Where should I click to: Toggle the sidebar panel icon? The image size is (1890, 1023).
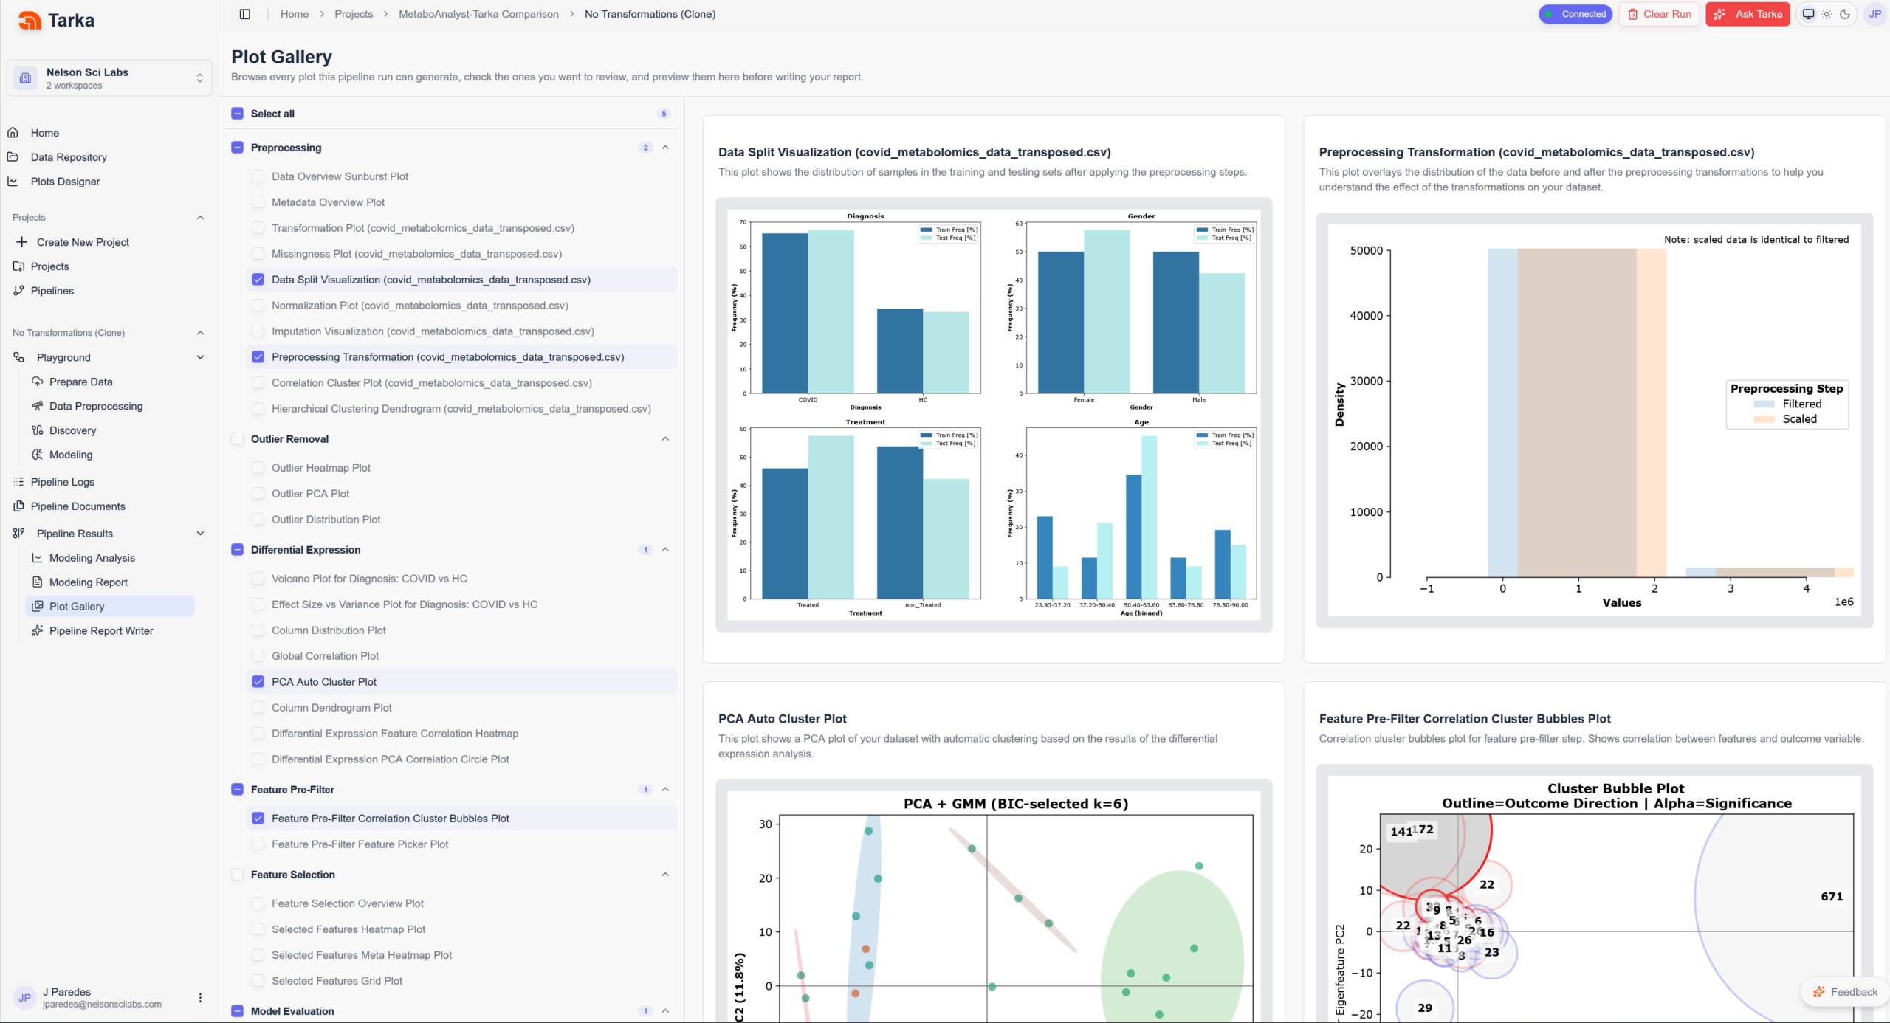pos(245,14)
